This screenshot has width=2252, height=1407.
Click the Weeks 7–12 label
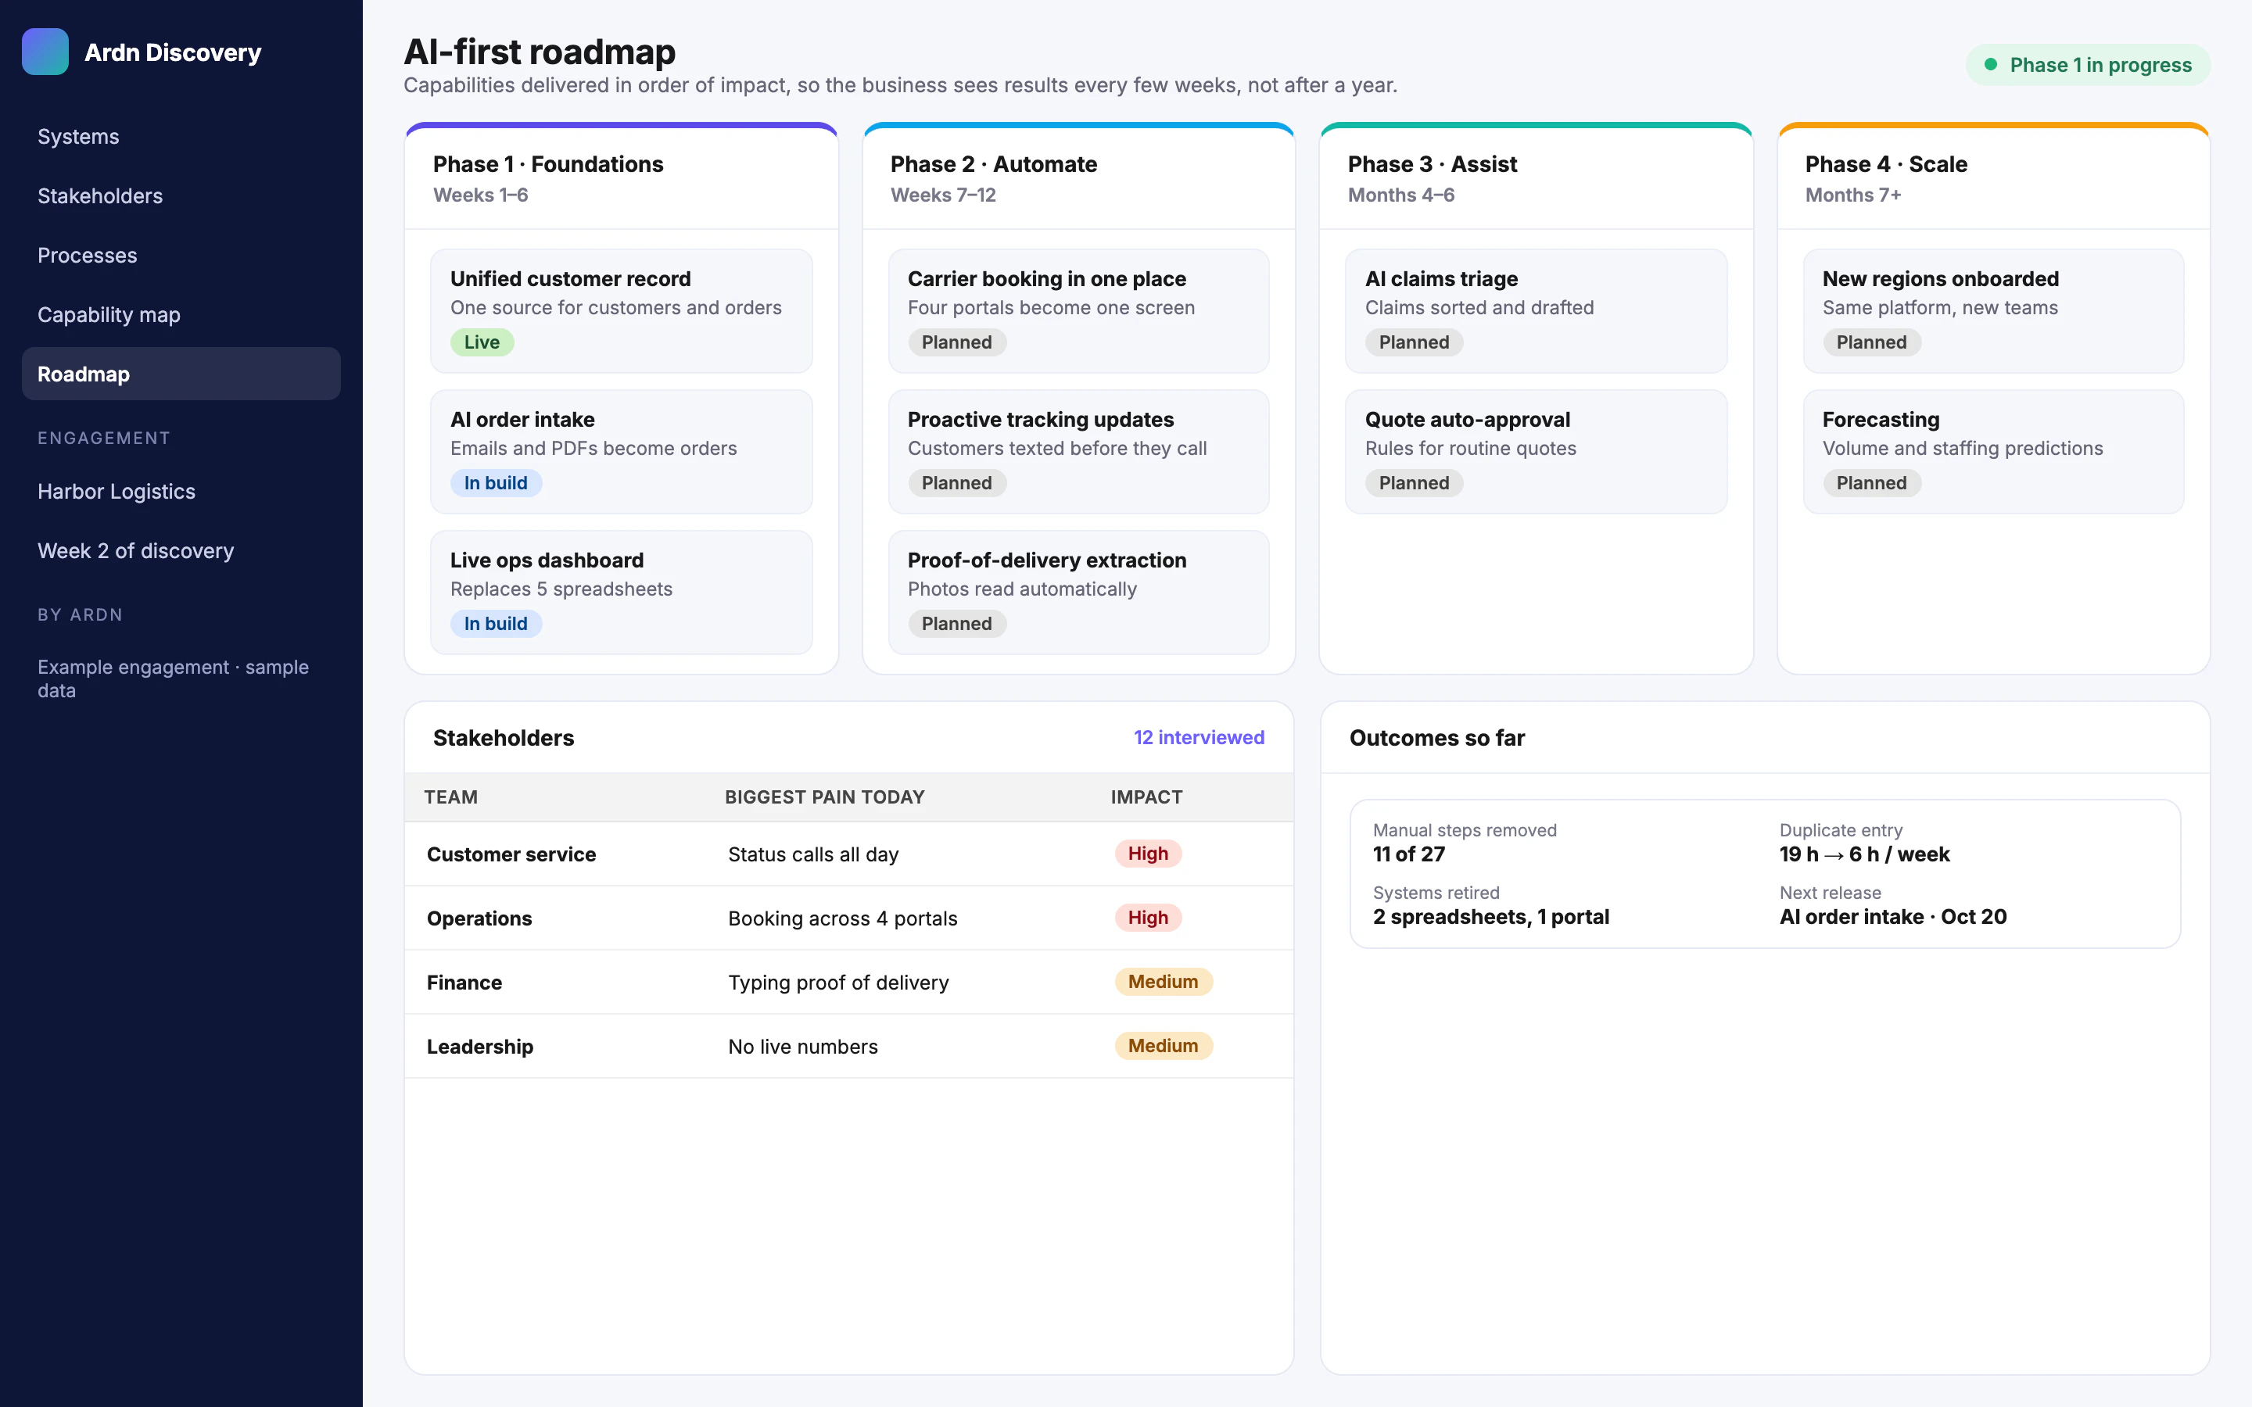click(943, 195)
